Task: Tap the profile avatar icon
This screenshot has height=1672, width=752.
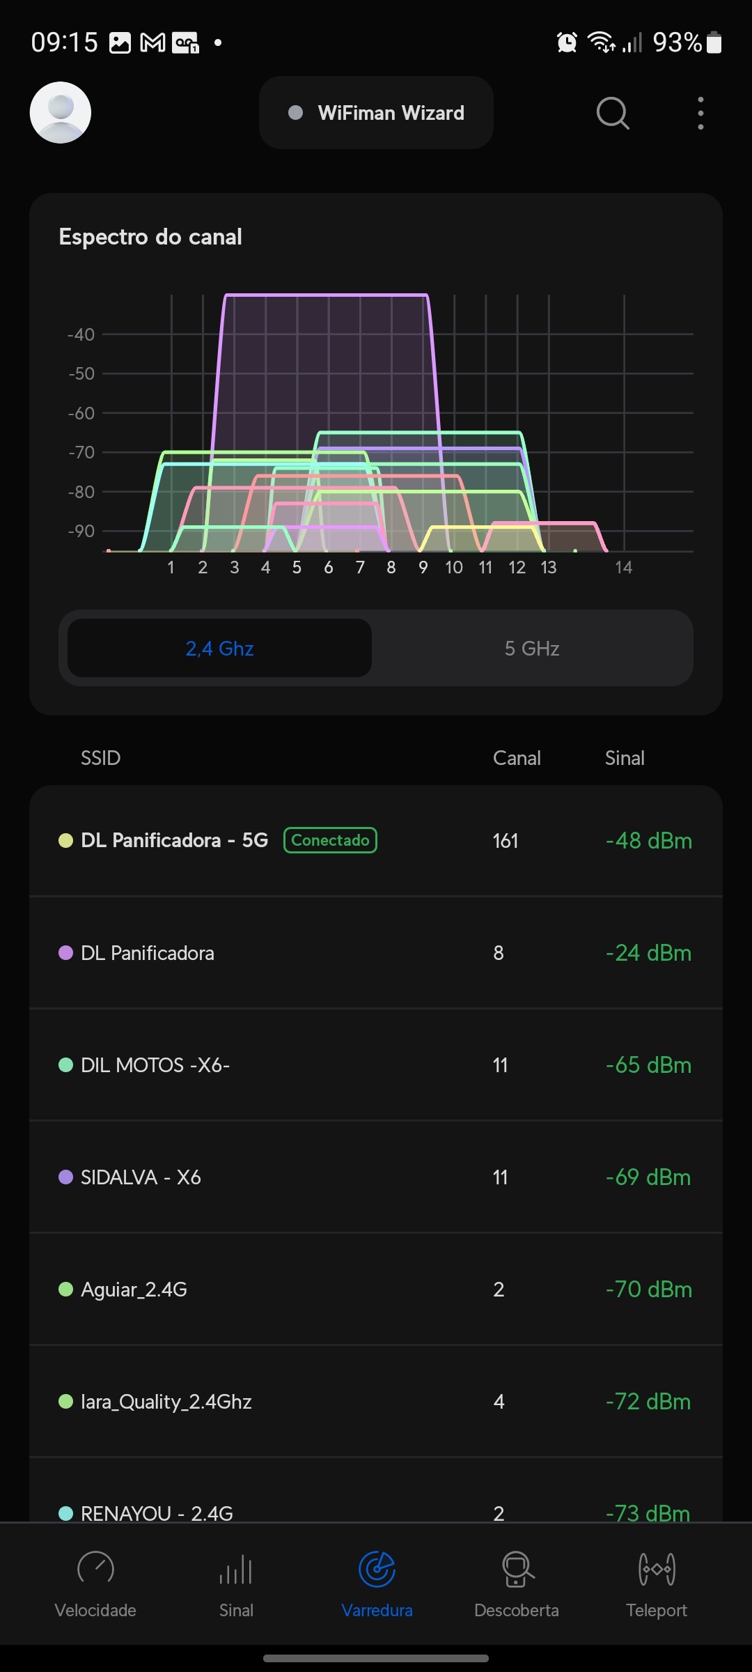Action: tap(61, 113)
